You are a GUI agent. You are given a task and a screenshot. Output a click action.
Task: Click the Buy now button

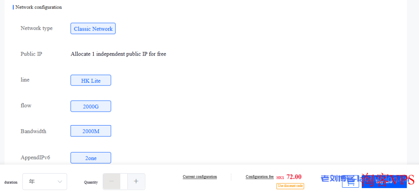point(384,182)
